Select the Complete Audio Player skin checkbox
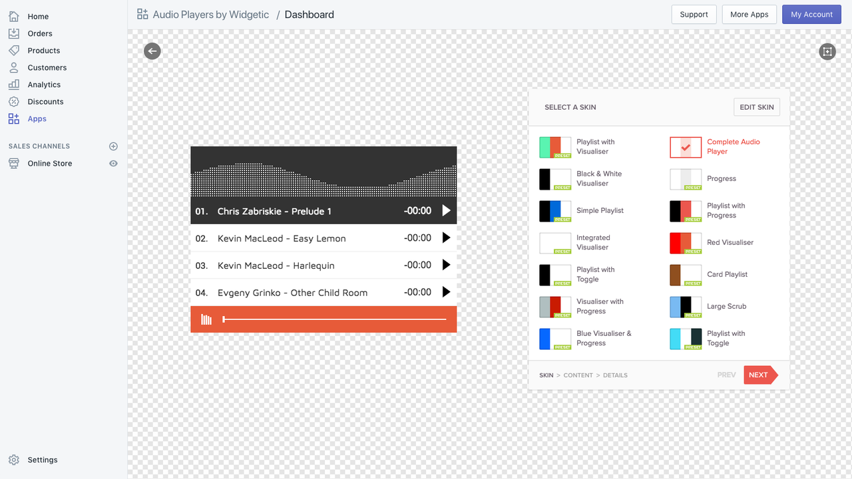 point(686,146)
